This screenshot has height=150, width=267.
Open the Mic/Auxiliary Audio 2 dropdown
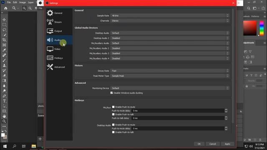170,48
